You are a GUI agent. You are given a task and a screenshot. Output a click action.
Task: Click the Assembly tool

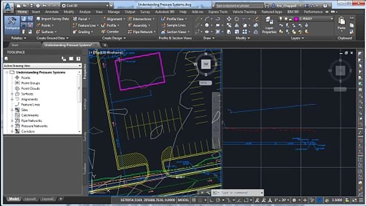tap(139, 25)
